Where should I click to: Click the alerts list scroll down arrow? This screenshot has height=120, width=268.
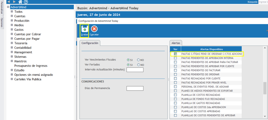point(265,116)
